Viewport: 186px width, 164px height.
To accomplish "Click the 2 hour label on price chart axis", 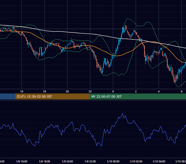I will tap(136, 92).
